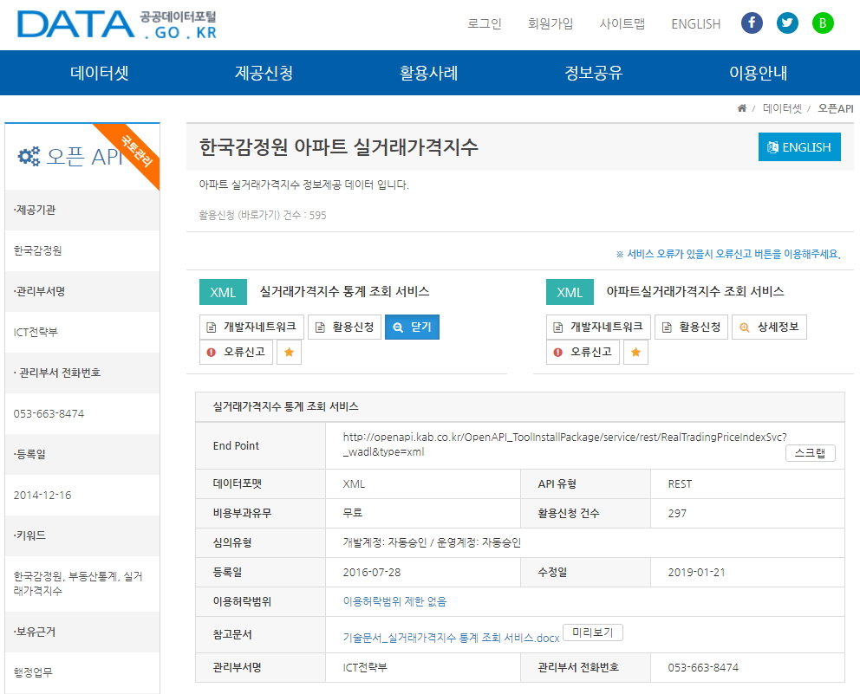Favorite 아파트실거래가격지수 조회 서비스 with star
This screenshot has width=860, height=694.
(x=635, y=352)
